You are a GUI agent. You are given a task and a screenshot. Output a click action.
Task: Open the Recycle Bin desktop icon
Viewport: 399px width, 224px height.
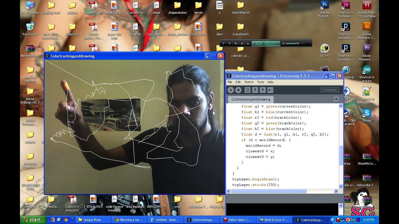pyautogui.click(x=30, y=30)
